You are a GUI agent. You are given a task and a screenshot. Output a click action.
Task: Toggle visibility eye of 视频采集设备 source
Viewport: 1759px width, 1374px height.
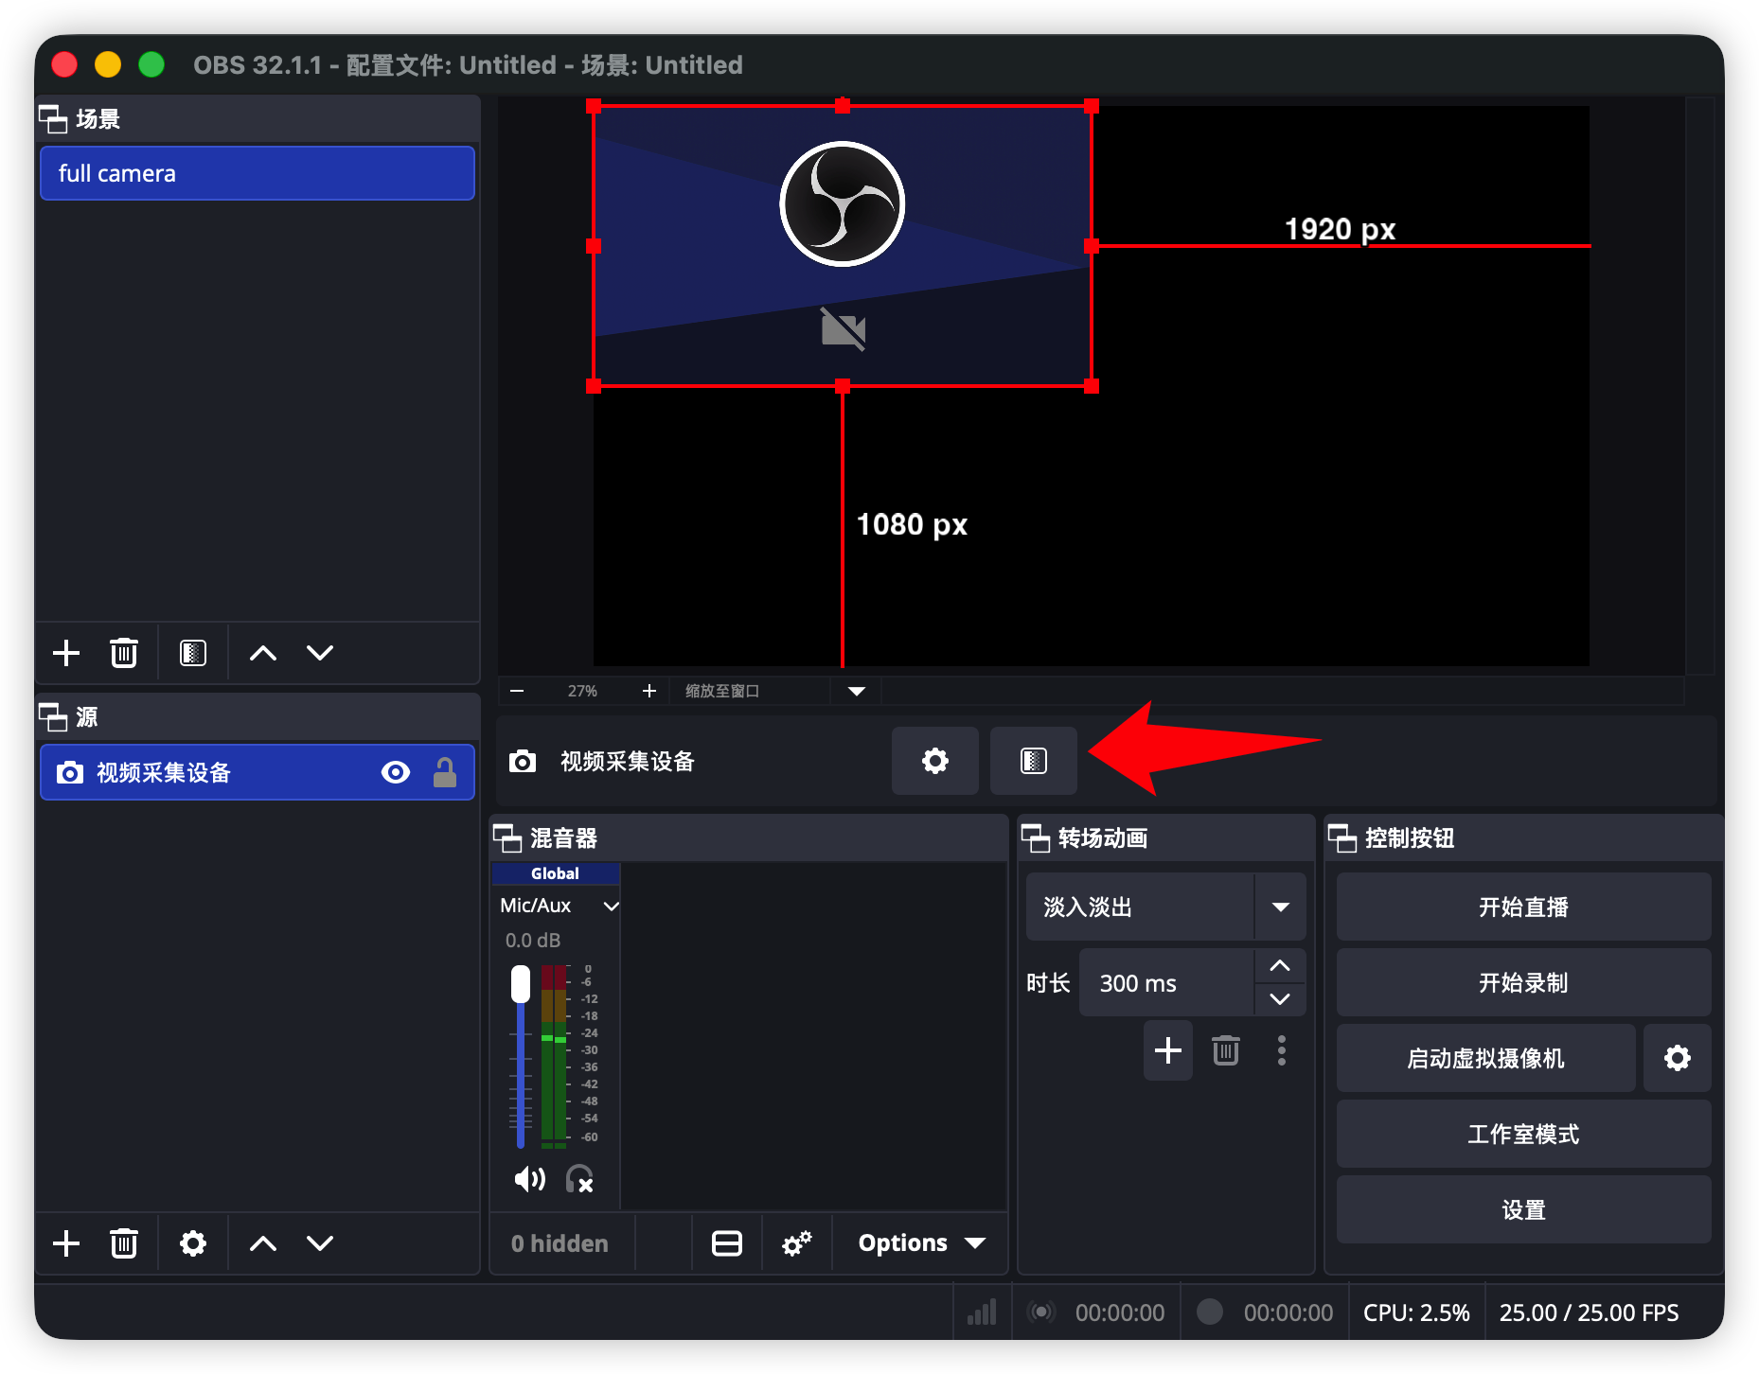point(396,773)
